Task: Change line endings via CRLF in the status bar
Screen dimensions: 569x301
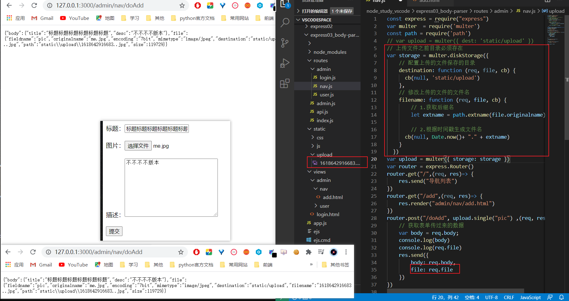Action: tap(509, 297)
